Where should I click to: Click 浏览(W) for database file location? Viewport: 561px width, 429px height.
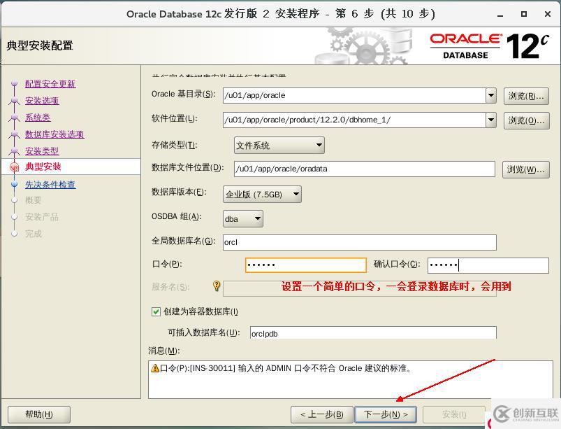click(525, 169)
